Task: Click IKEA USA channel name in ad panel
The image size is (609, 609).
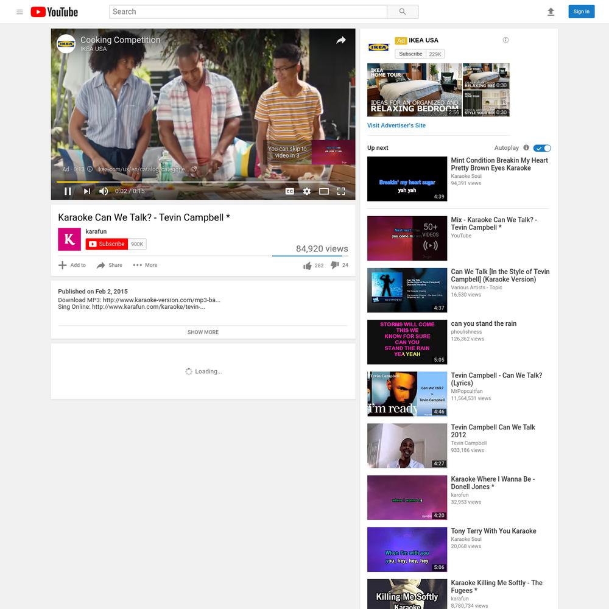Action: pyautogui.click(x=423, y=40)
